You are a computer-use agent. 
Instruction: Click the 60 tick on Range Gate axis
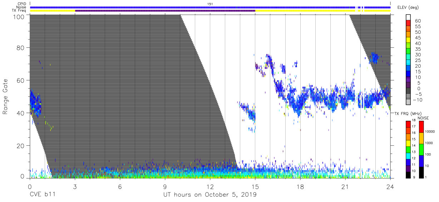click(x=21, y=81)
